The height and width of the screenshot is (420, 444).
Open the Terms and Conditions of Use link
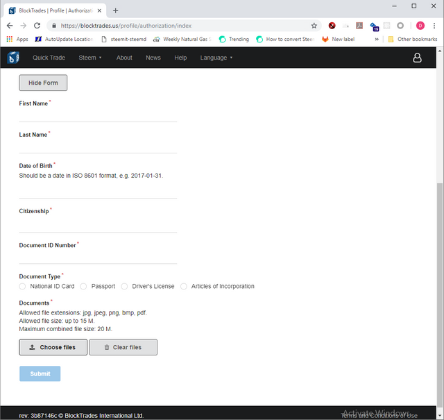[379, 415]
